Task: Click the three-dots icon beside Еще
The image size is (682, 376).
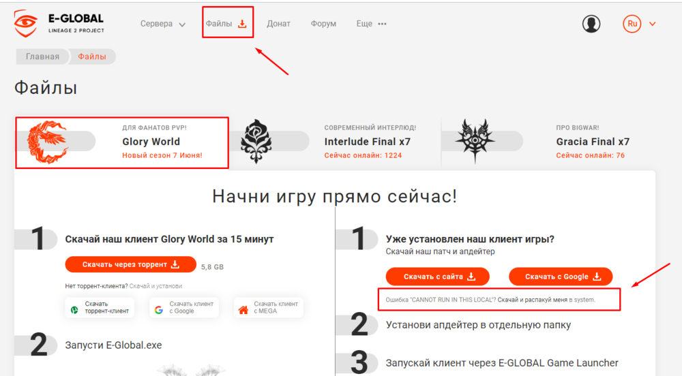Action: coord(382,25)
